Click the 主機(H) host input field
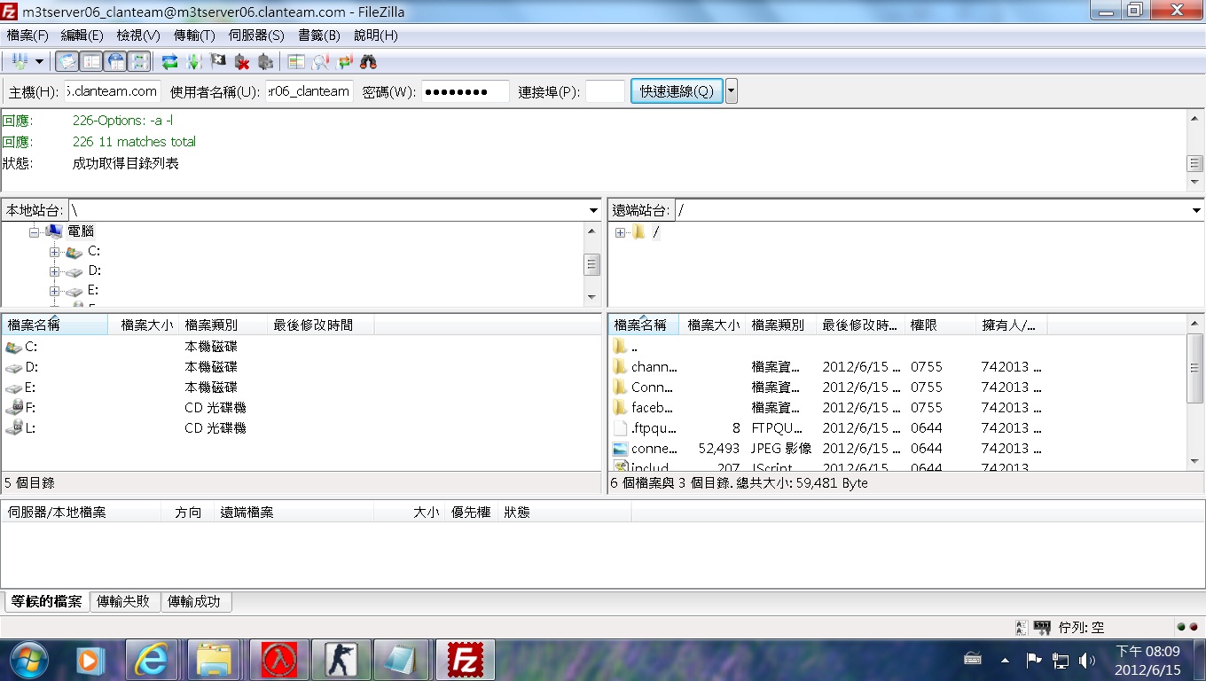 [113, 91]
